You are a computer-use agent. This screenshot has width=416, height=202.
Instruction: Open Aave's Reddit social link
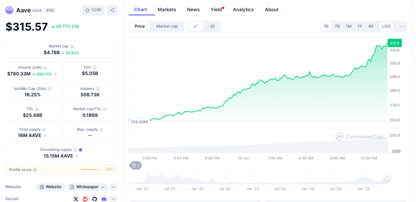(x=85, y=199)
